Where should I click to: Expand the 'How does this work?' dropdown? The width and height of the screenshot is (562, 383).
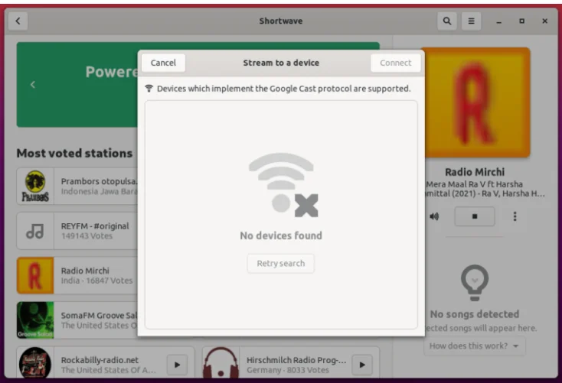click(x=475, y=346)
